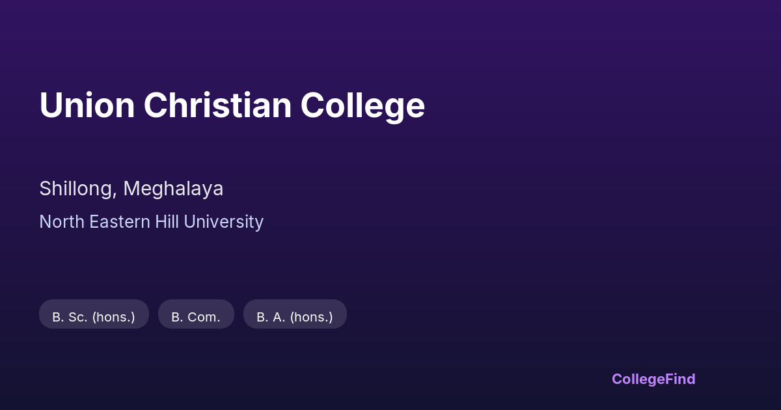This screenshot has height=410, width=781.
Task: Click the word "North" in the affiliation line
Action: pos(62,222)
